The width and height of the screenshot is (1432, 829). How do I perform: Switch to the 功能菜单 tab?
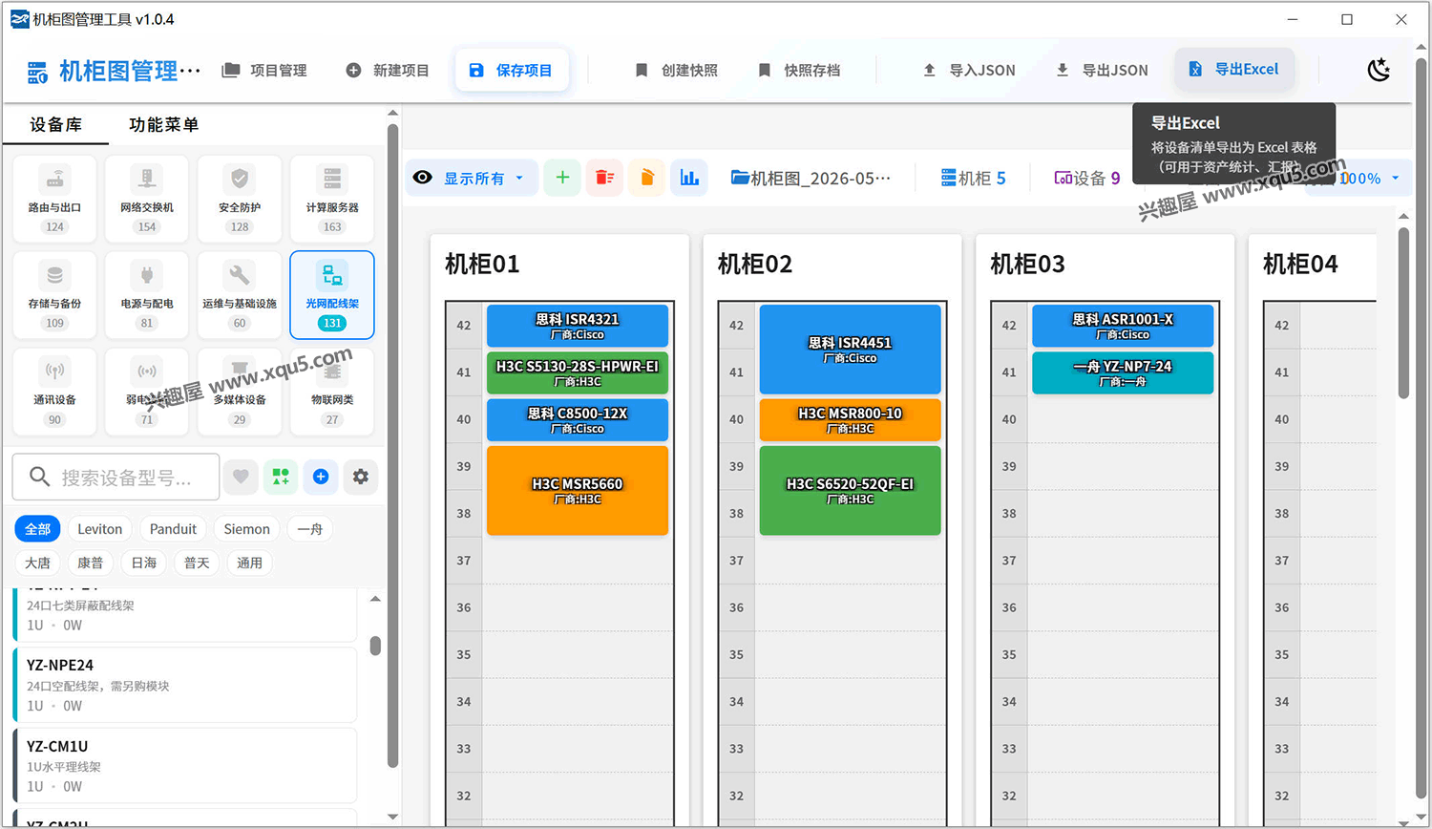pyautogui.click(x=164, y=125)
